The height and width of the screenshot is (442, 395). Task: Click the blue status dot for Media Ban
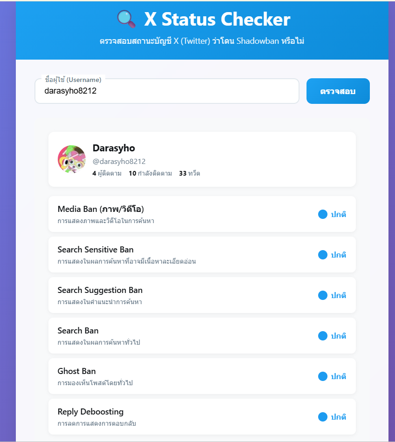coord(322,214)
